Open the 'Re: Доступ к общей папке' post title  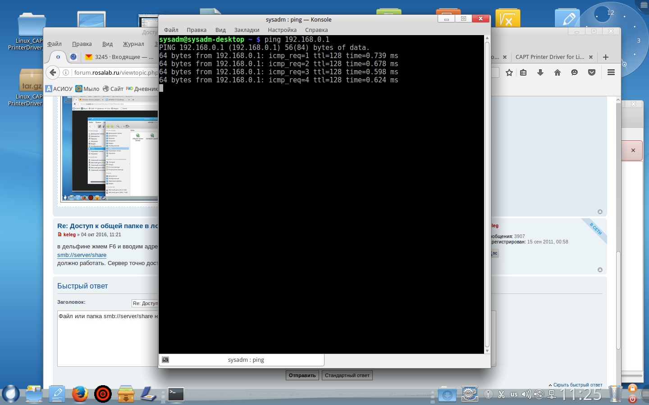pos(108,226)
